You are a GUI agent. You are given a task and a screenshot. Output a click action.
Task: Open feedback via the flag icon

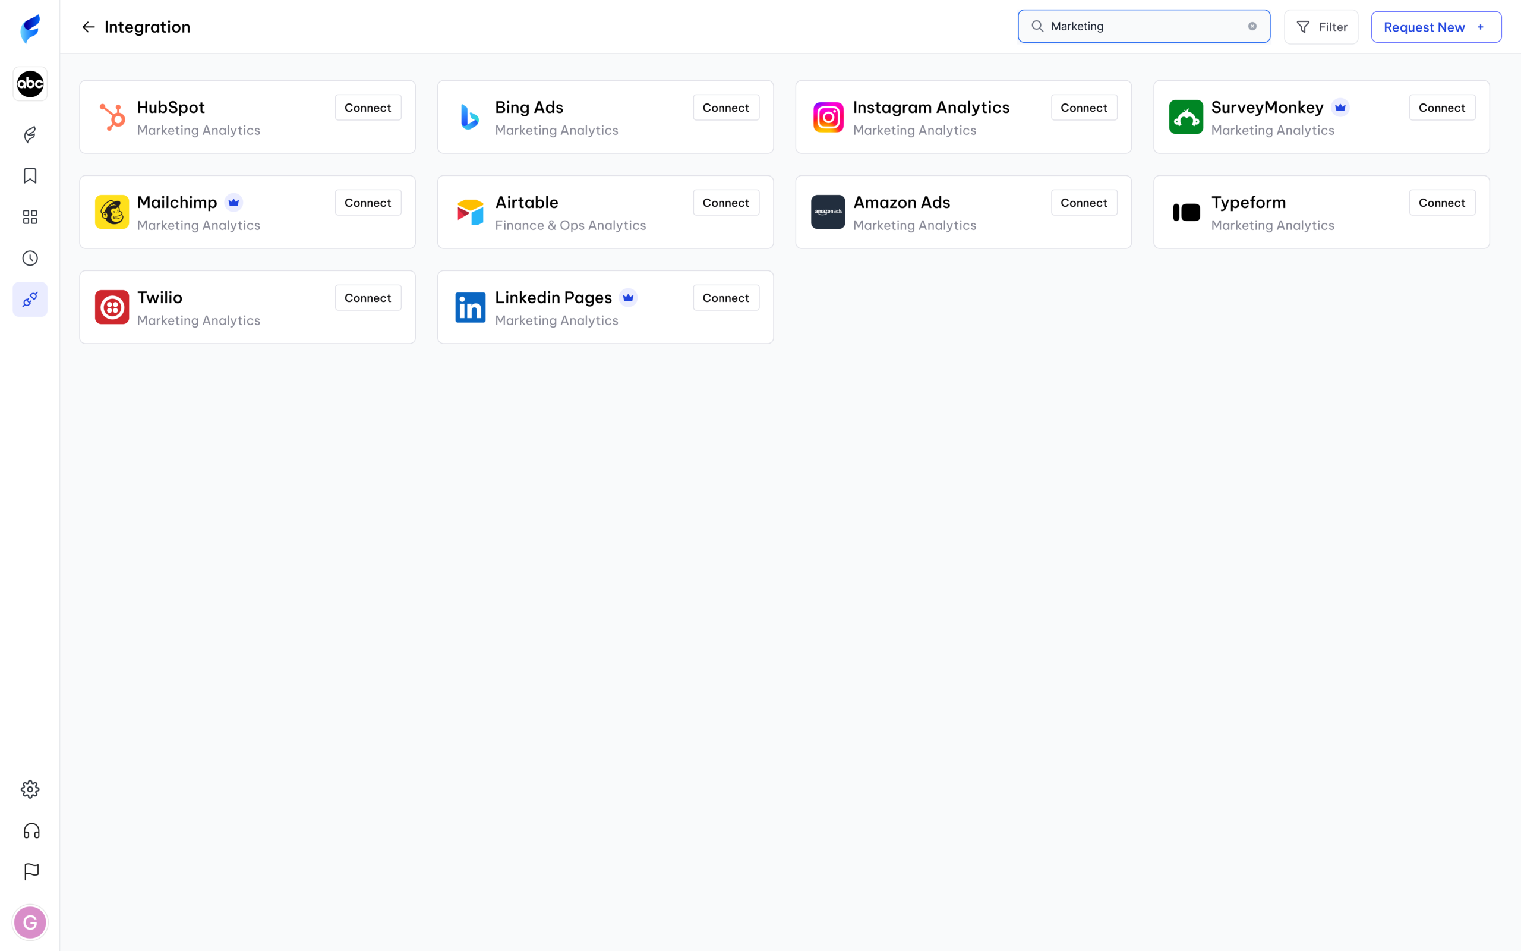coord(30,872)
